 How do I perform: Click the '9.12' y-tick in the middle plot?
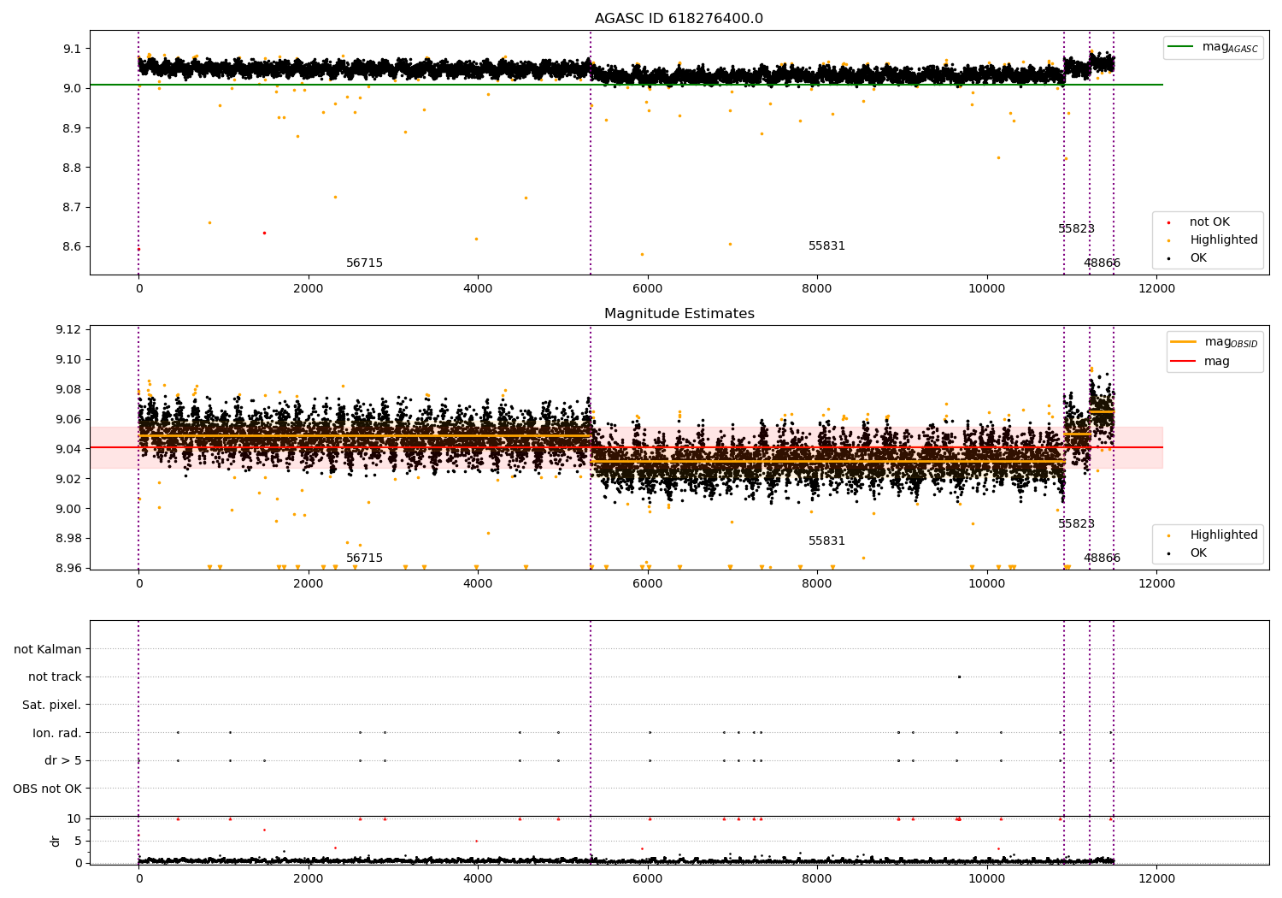click(68, 330)
